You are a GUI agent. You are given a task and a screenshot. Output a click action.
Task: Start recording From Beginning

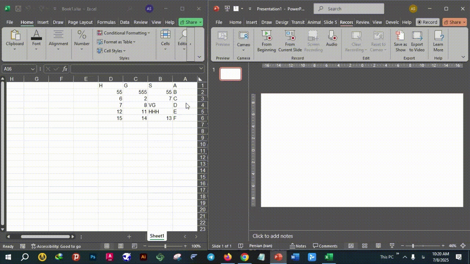click(267, 41)
